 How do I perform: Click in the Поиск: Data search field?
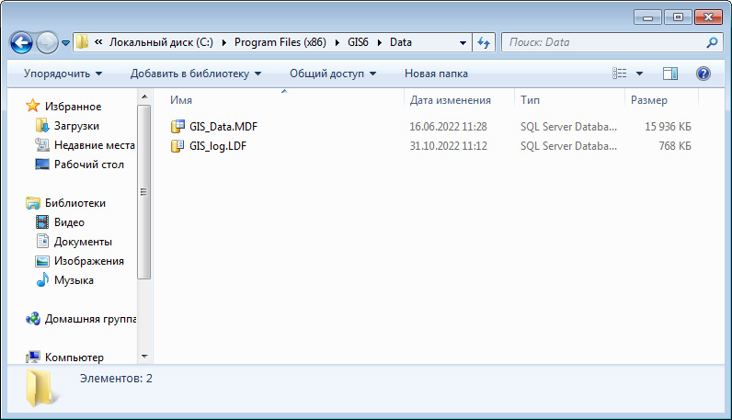pyautogui.click(x=604, y=42)
